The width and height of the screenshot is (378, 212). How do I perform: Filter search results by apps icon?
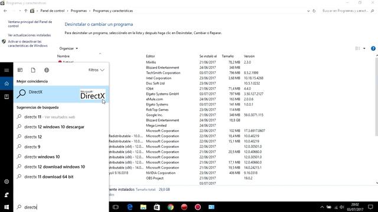click(20, 70)
